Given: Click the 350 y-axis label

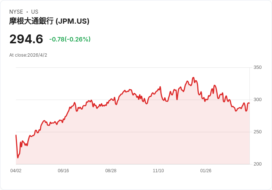Looking at the screenshot, I should (257, 67).
